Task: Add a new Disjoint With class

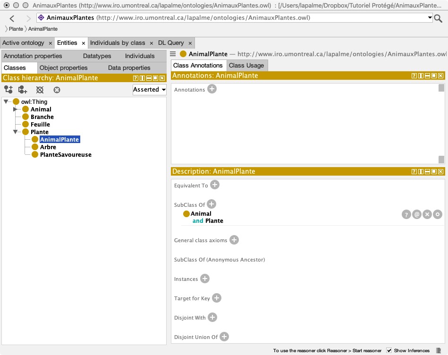Action: [x=212, y=318]
